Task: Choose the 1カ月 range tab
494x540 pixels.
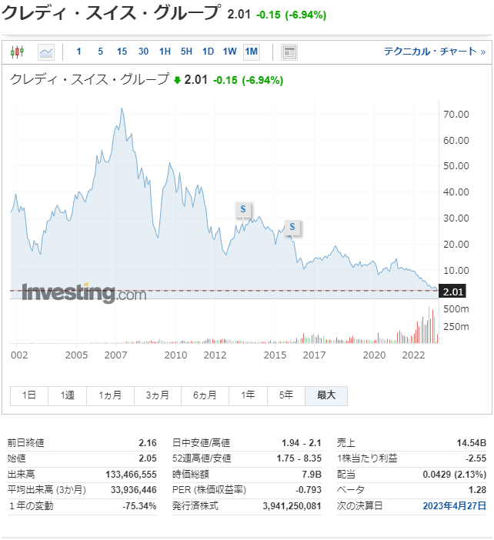Action: [110, 395]
